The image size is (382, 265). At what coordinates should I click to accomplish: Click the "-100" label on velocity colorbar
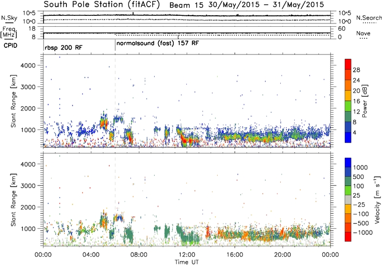pyautogui.click(x=361, y=214)
